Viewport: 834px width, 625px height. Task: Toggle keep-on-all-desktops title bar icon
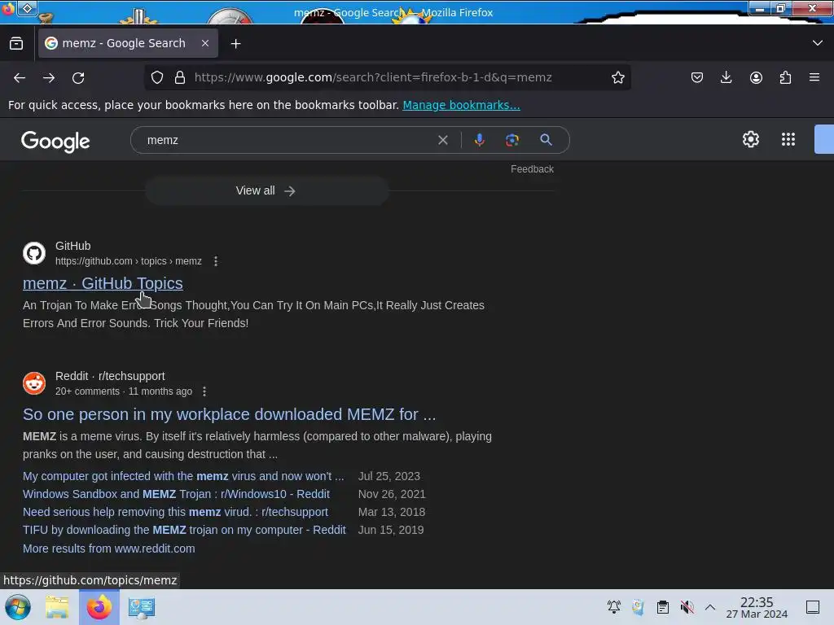28,9
